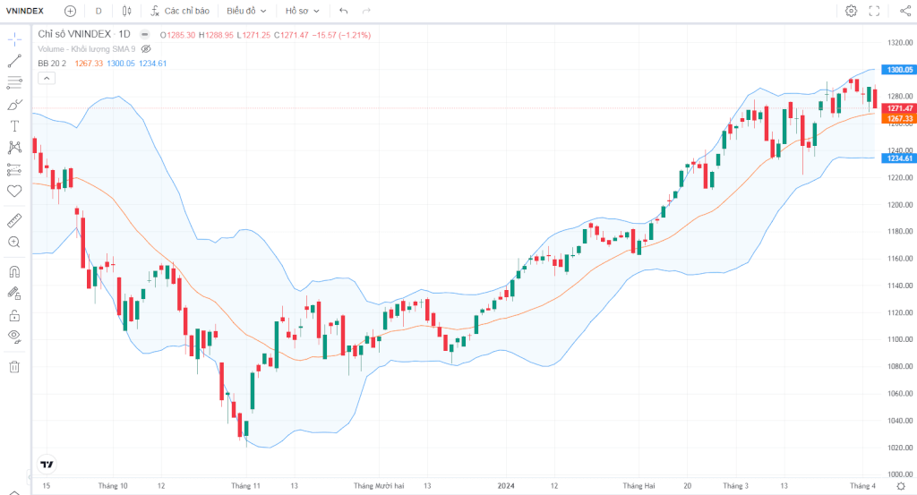The height and width of the screenshot is (495, 917).
Task: Open the candlestick chart style selector
Action: 127,11
